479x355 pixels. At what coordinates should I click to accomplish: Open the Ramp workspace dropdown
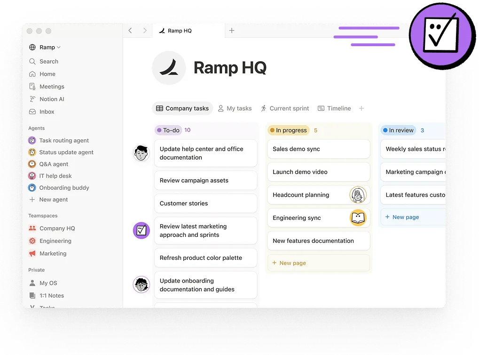[x=45, y=47]
